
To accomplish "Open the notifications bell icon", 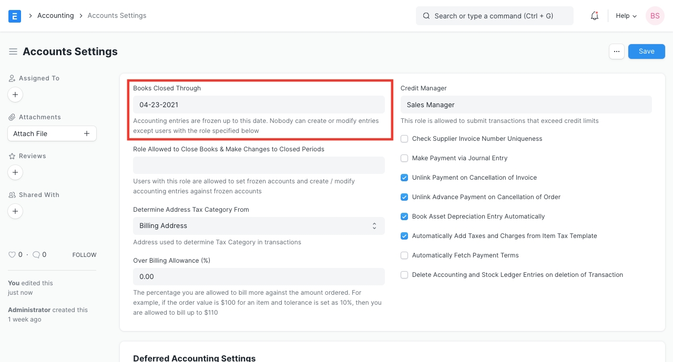I will 595,16.
